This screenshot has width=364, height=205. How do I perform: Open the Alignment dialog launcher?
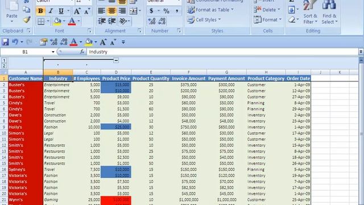[139, 30]
